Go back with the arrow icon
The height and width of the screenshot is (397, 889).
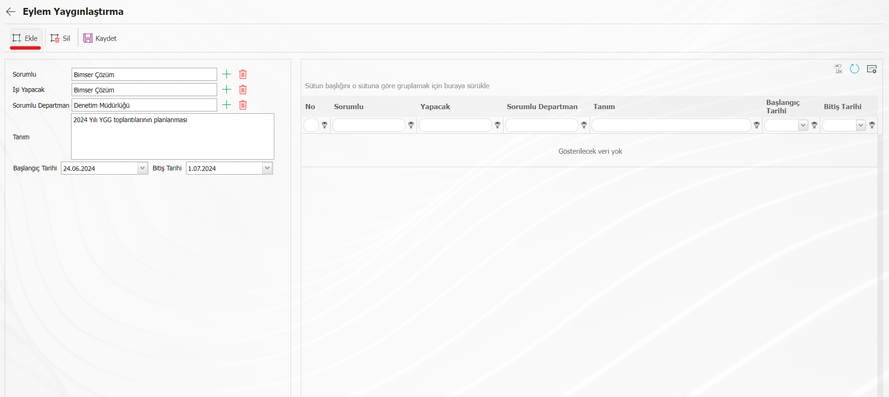[11, 12]
